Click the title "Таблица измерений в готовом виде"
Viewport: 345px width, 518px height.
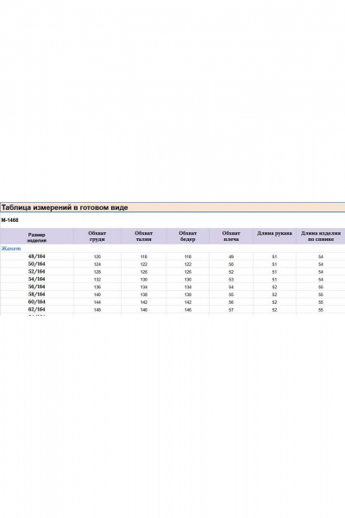65,207
